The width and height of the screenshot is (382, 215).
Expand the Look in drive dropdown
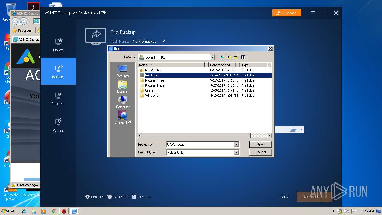point(212,57)
